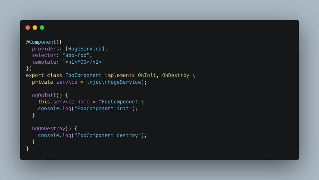Click the OnDestroy interface name
This screenshot has height=180, width=319.
(x=176, y=75)
